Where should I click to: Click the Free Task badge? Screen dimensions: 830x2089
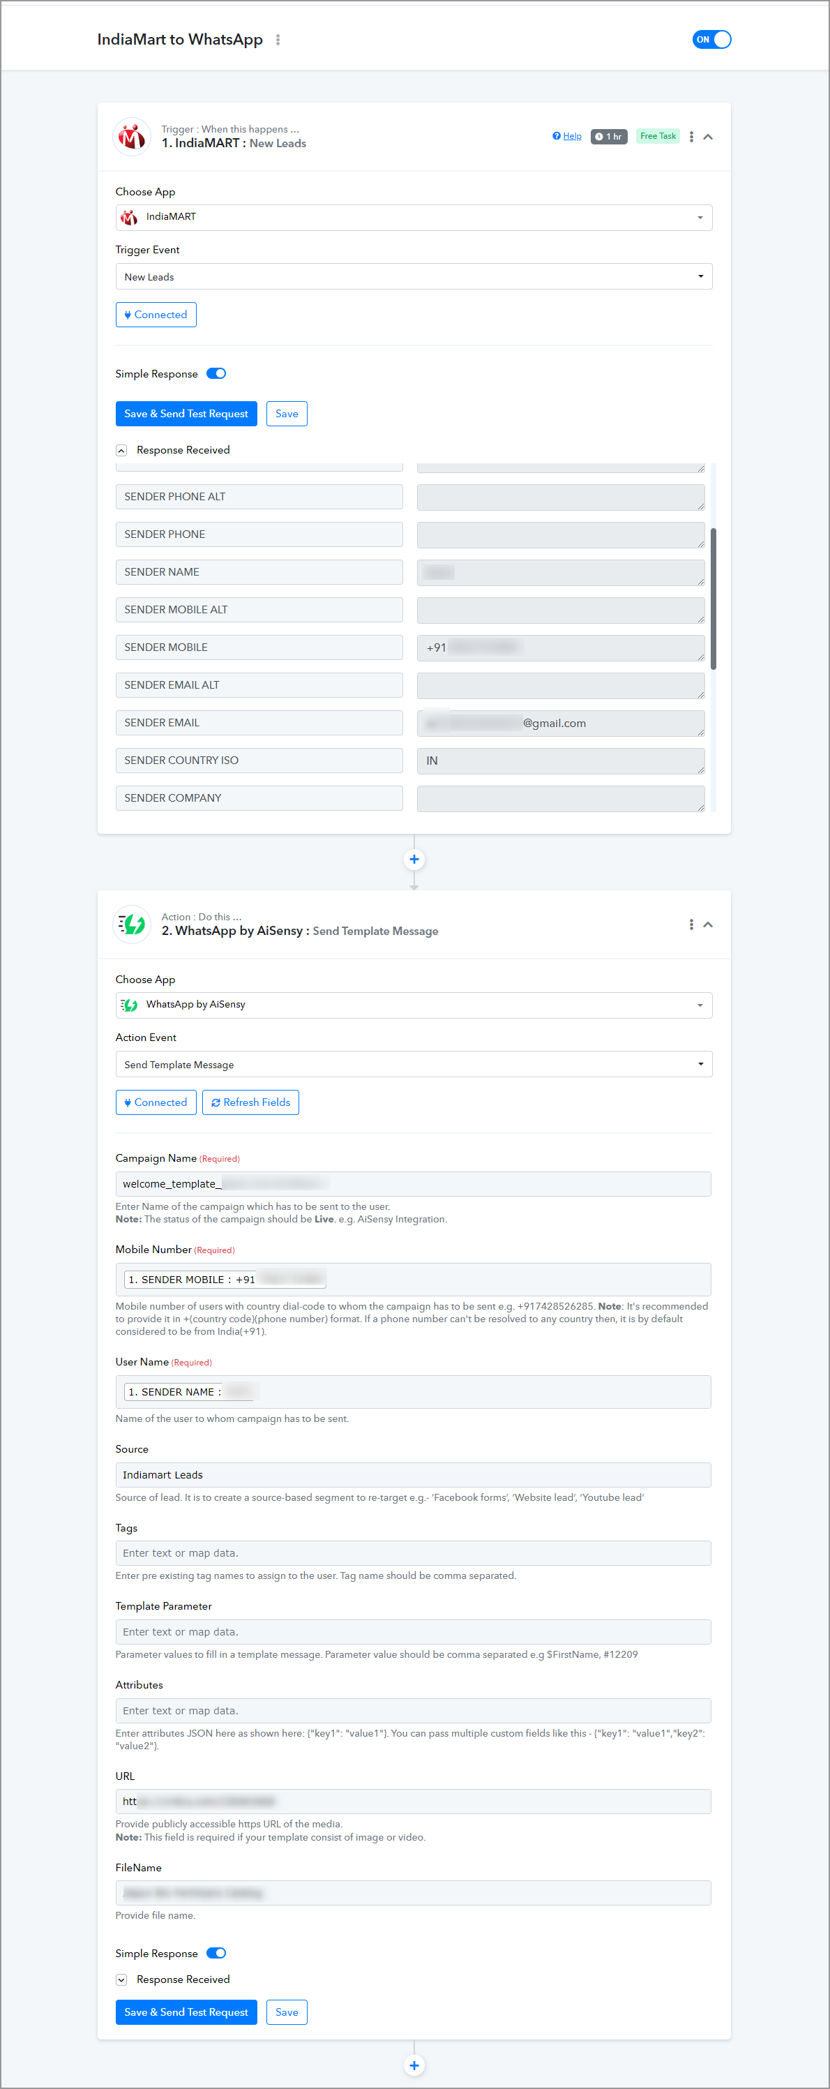657,136
